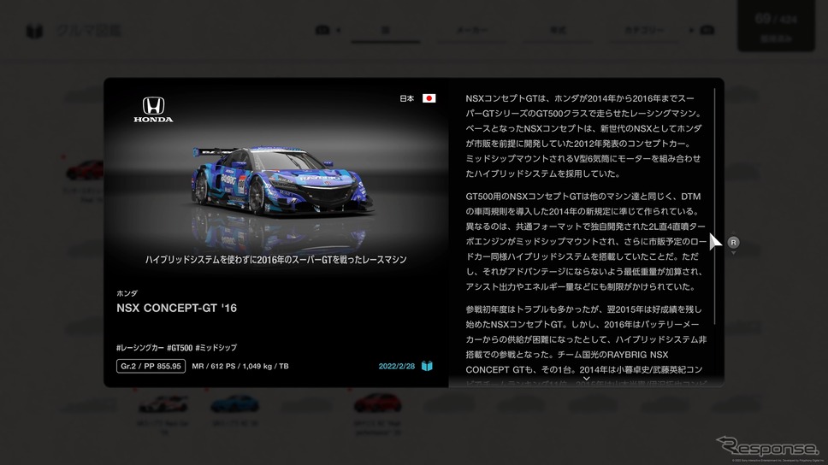Click the MR / 612 PS / 1,049 kg / TB specs
The width and height of the screenshot is (828, 465).
tap(240, 367)
